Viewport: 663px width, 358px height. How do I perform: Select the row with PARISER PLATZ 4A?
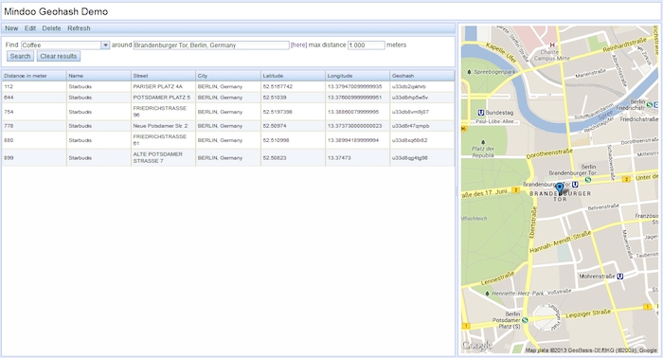point(228,86)
